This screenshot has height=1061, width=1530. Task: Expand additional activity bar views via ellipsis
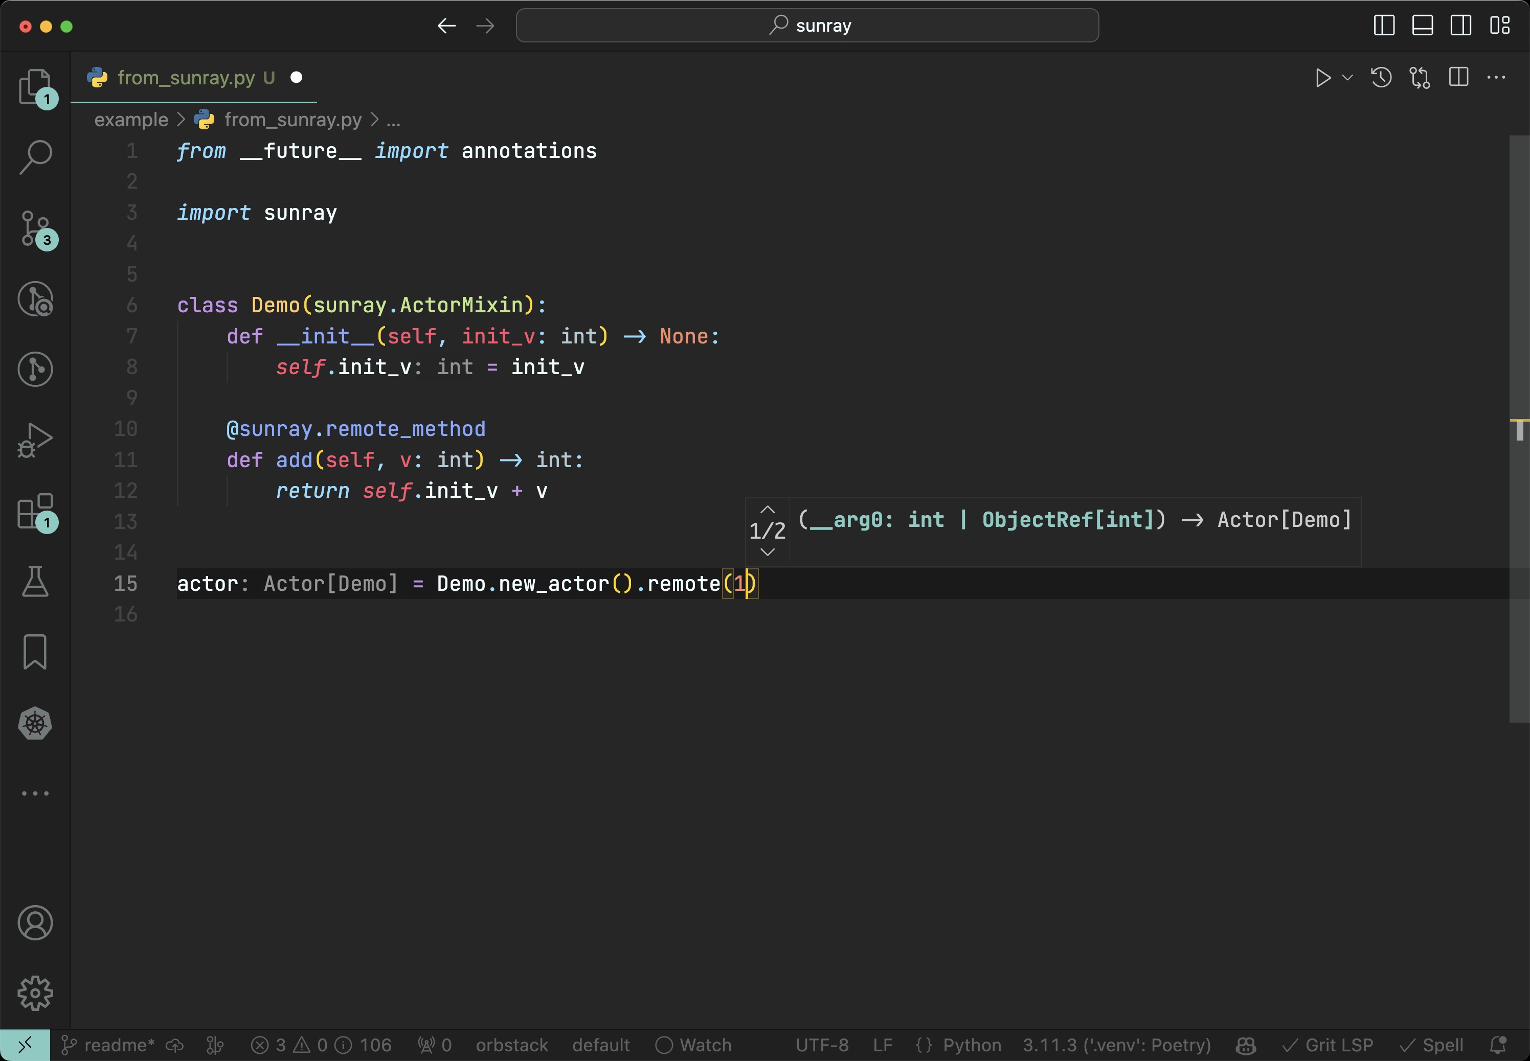click(x=35, y=793)
